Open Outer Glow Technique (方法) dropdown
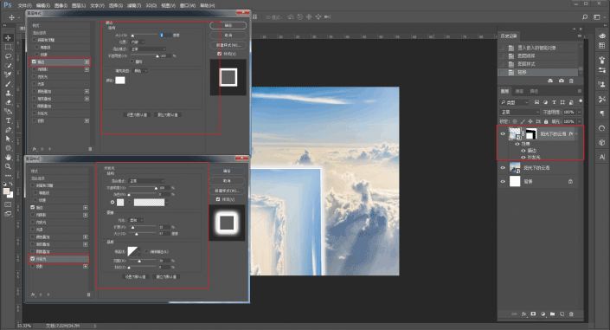This screenshot has height=330, width=610. coord(136,220)
